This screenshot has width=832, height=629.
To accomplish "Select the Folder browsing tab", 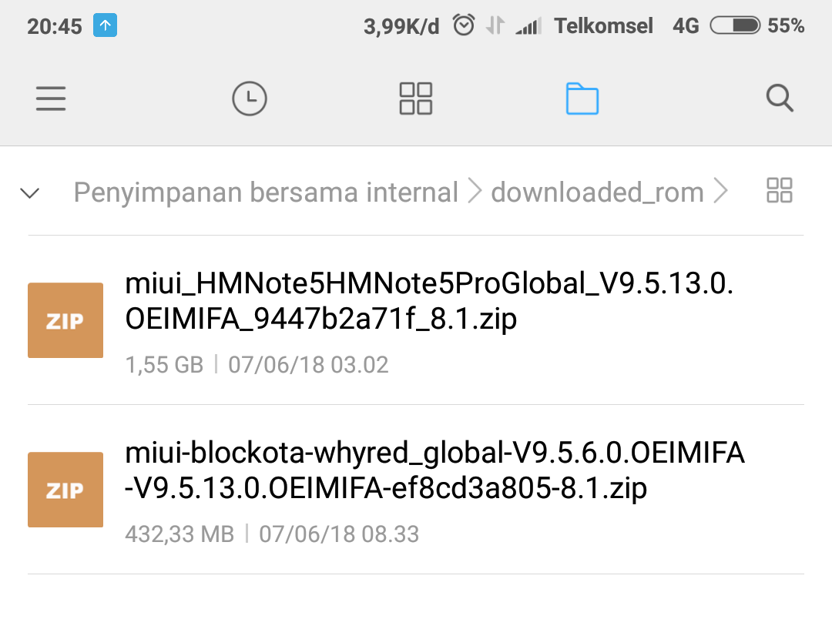I will (x=582, y=99).
